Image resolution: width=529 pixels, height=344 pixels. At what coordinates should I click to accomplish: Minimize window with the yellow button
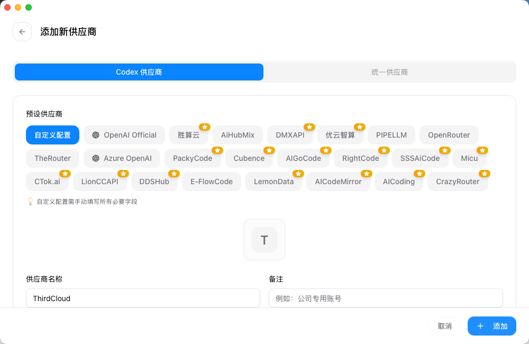[x=18, y=7]
